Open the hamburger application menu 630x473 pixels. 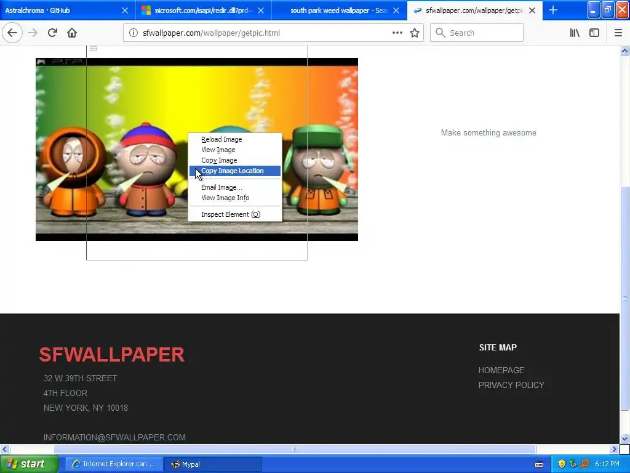[618, 33]
